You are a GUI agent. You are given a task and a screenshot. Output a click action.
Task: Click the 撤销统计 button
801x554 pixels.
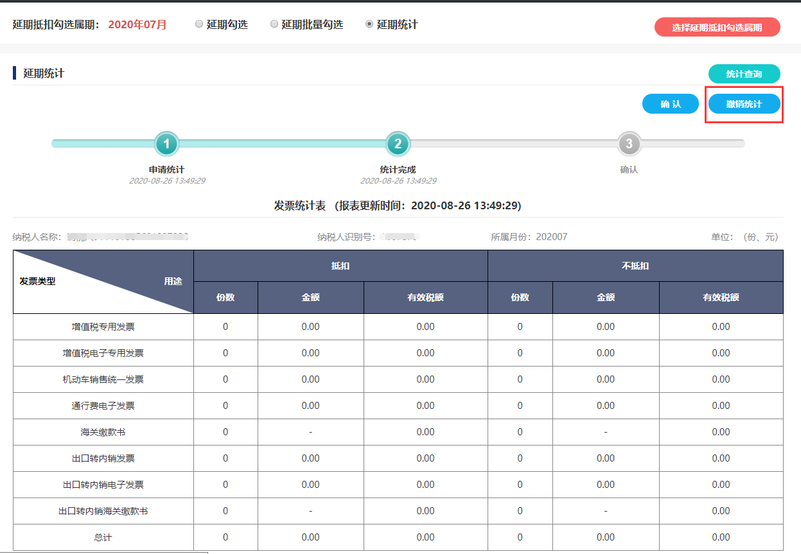coord(744,104)
